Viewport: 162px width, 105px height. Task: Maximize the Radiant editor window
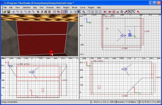pos(155,3)
